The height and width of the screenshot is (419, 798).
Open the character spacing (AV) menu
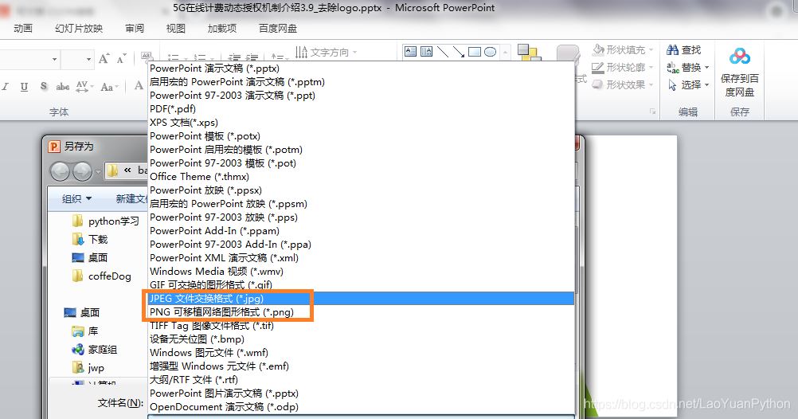click(x=84, y=87)
